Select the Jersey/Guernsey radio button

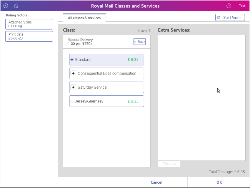point(72,101)
